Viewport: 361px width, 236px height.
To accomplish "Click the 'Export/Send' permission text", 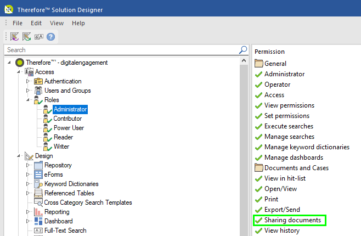I will 282,210.
